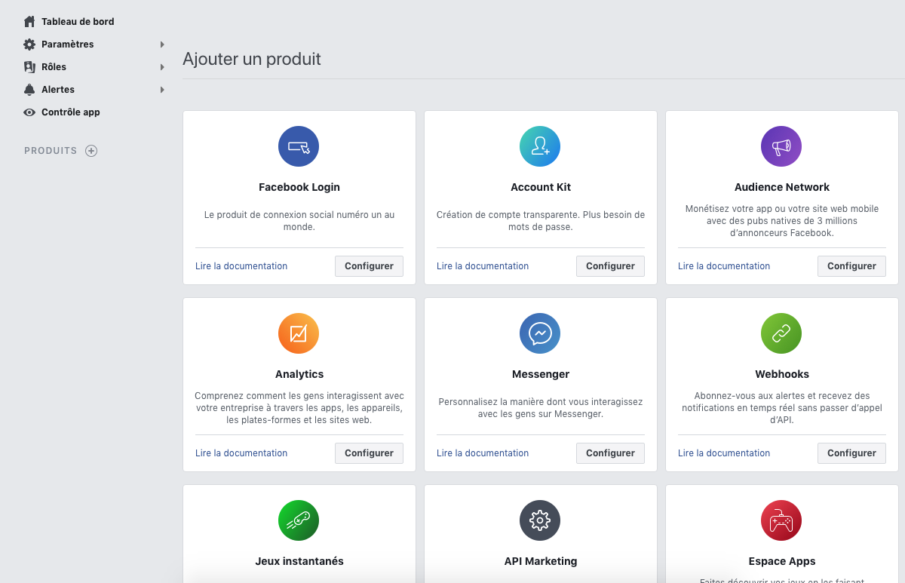Click the "Account Kit" card title

pos(541,187)
